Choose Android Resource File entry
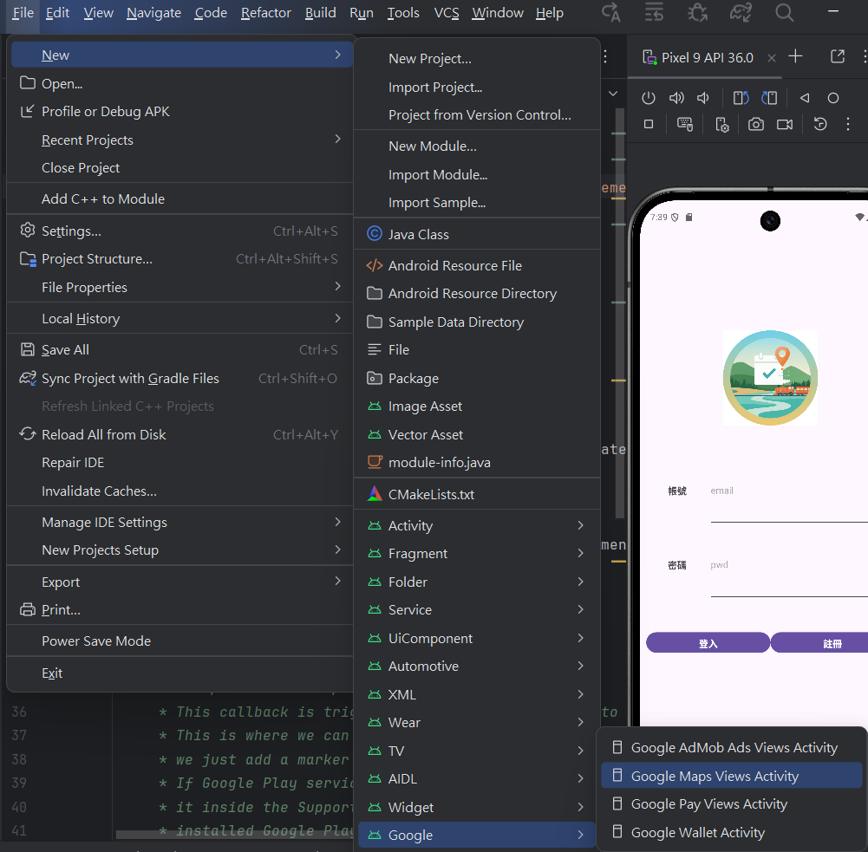The height and width of the screenshot is (852, 868). pyautogui.click(x=477, y=265)
